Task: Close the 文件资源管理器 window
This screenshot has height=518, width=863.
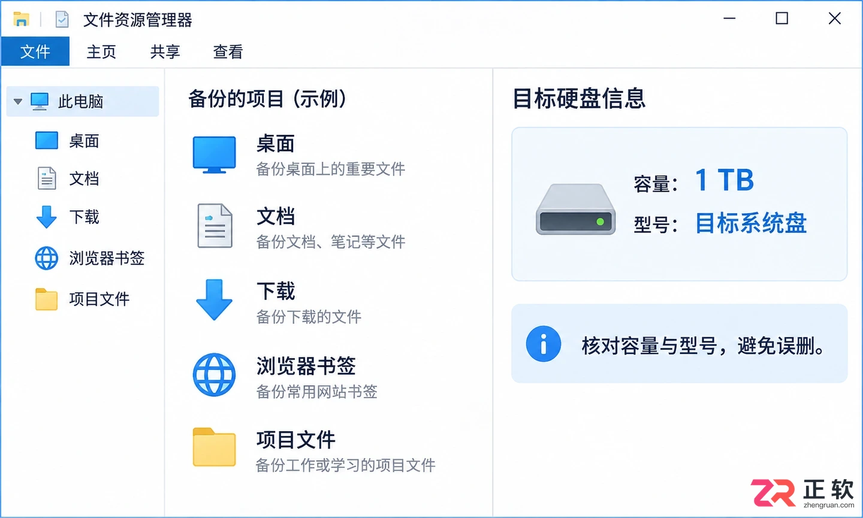Action: tap(835, 19)
